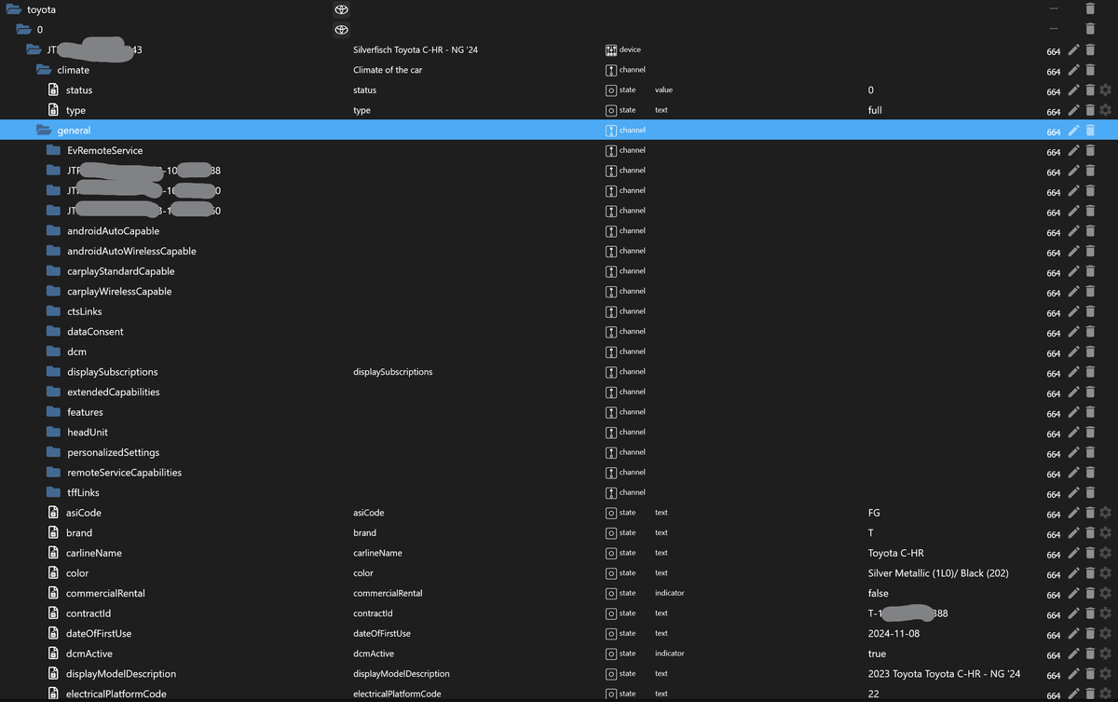This screenshot has width=1118, height=702.
Task: Collapse the toyota root folder
Action: 13,9
